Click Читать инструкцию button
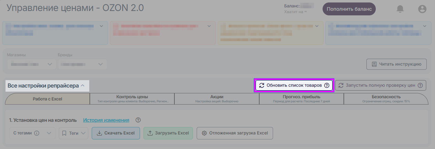The image size is (435, 149). click(396, 64)
